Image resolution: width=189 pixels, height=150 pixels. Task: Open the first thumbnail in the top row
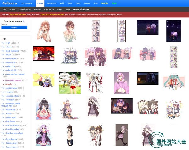click(43, 31)
